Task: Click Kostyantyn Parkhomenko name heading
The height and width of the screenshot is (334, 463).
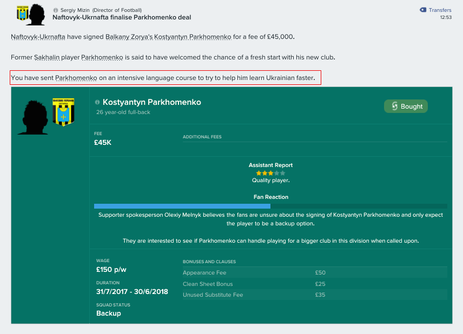Action: [152, 102]
